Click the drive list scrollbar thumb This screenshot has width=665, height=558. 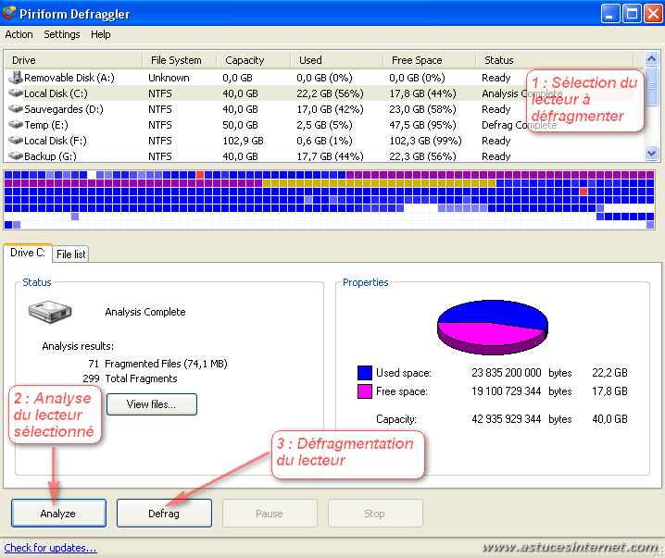(651, 86)
